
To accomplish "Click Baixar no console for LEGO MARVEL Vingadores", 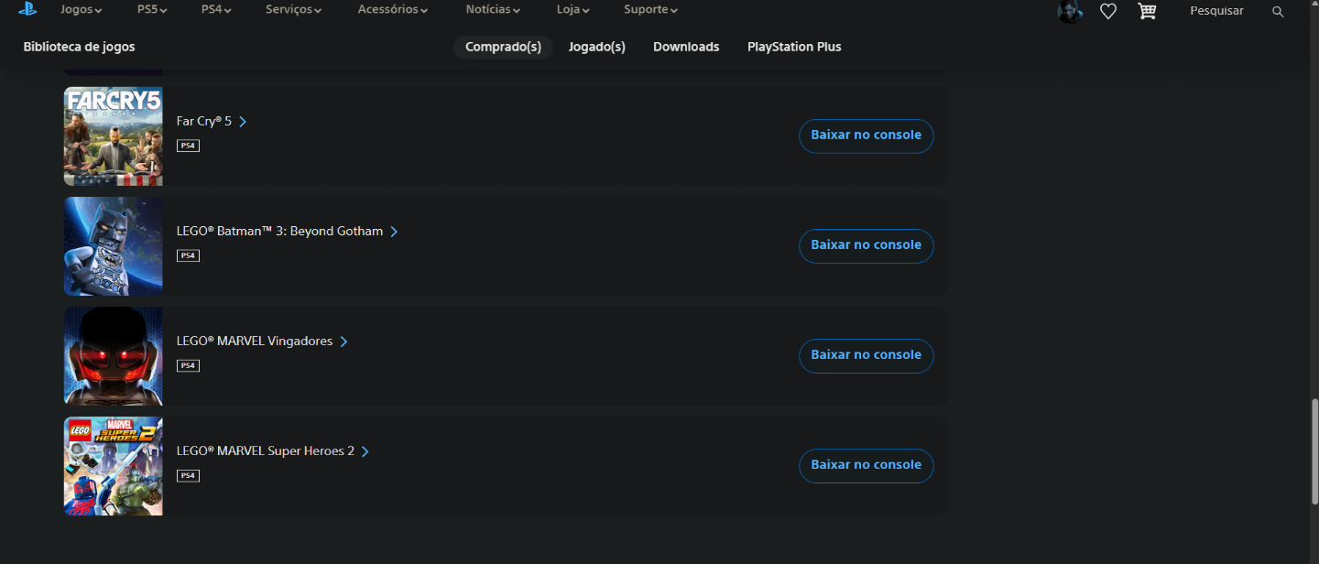I will [867, 355].
